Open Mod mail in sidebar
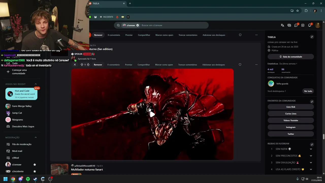Screen dimensions: 325x183 click(x=17, y=151)
